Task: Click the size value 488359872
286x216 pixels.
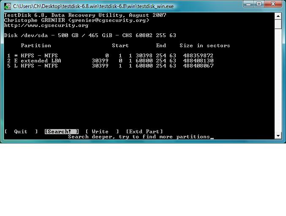Action: (x=198, y=56)
